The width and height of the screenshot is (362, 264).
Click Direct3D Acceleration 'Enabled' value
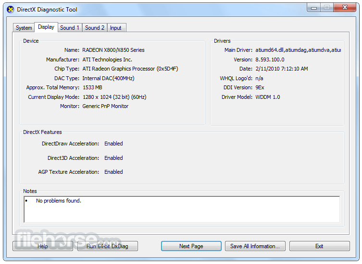113,158
